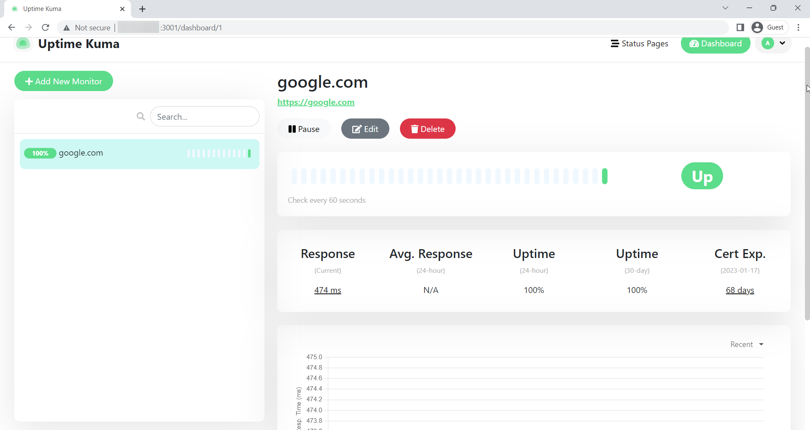Image resolution: width=810 pixels, height=430 pixels.
Task: Click the 474 ms response value
Action: pyautogui.click(x=328, y=290)
